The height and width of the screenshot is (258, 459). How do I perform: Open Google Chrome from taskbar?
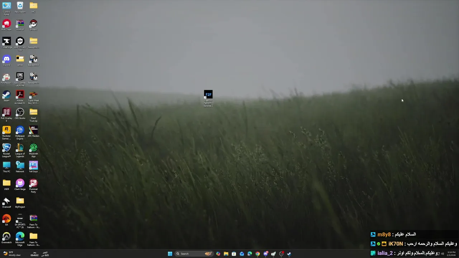[257, 254]
